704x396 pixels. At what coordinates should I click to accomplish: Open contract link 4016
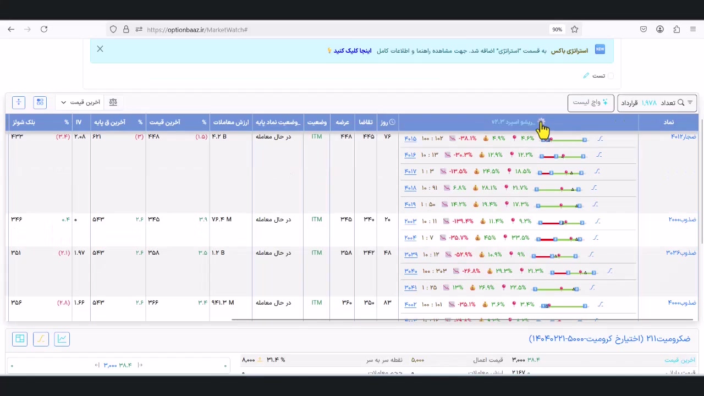point(410,155)
